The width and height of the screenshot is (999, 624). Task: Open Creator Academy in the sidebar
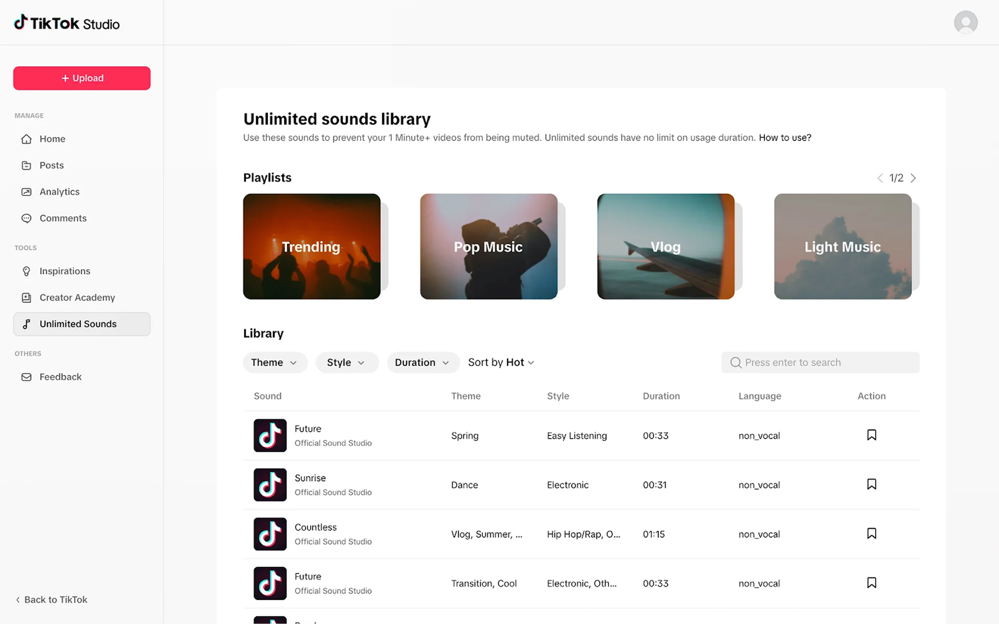[82, 297]
